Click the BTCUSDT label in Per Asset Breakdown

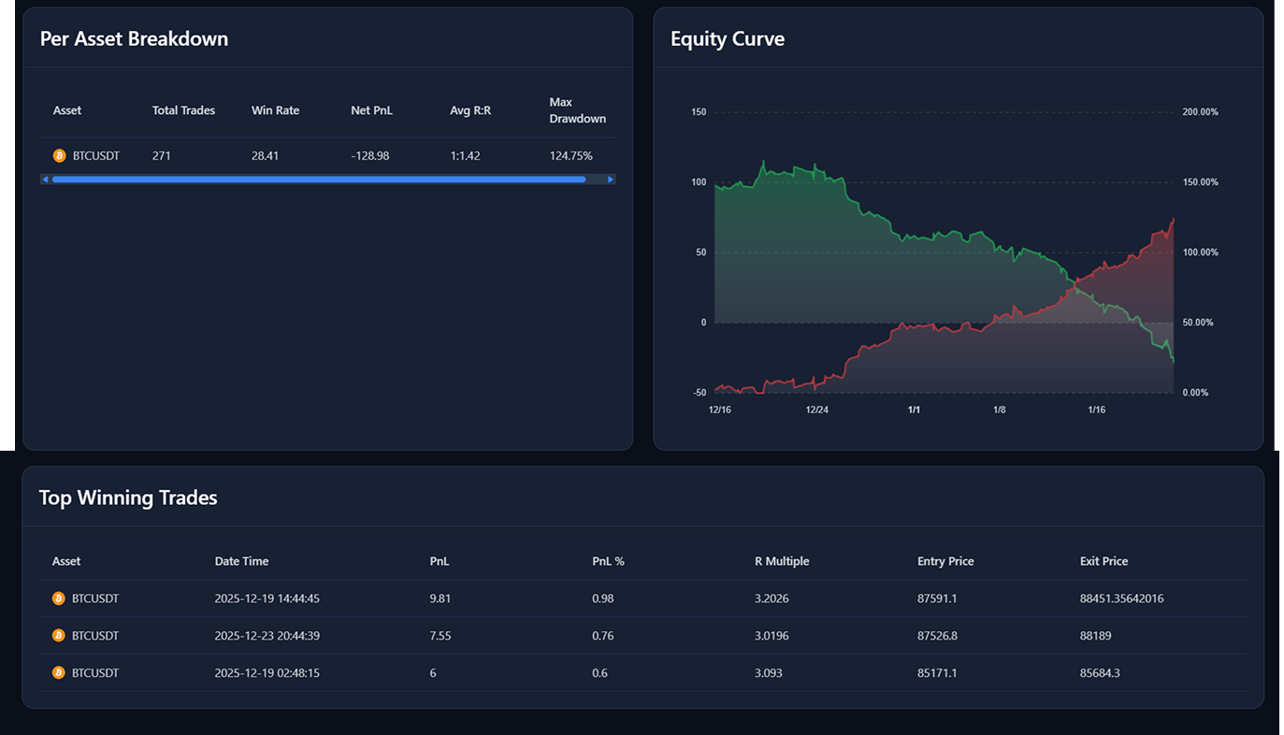click(96, 155)
